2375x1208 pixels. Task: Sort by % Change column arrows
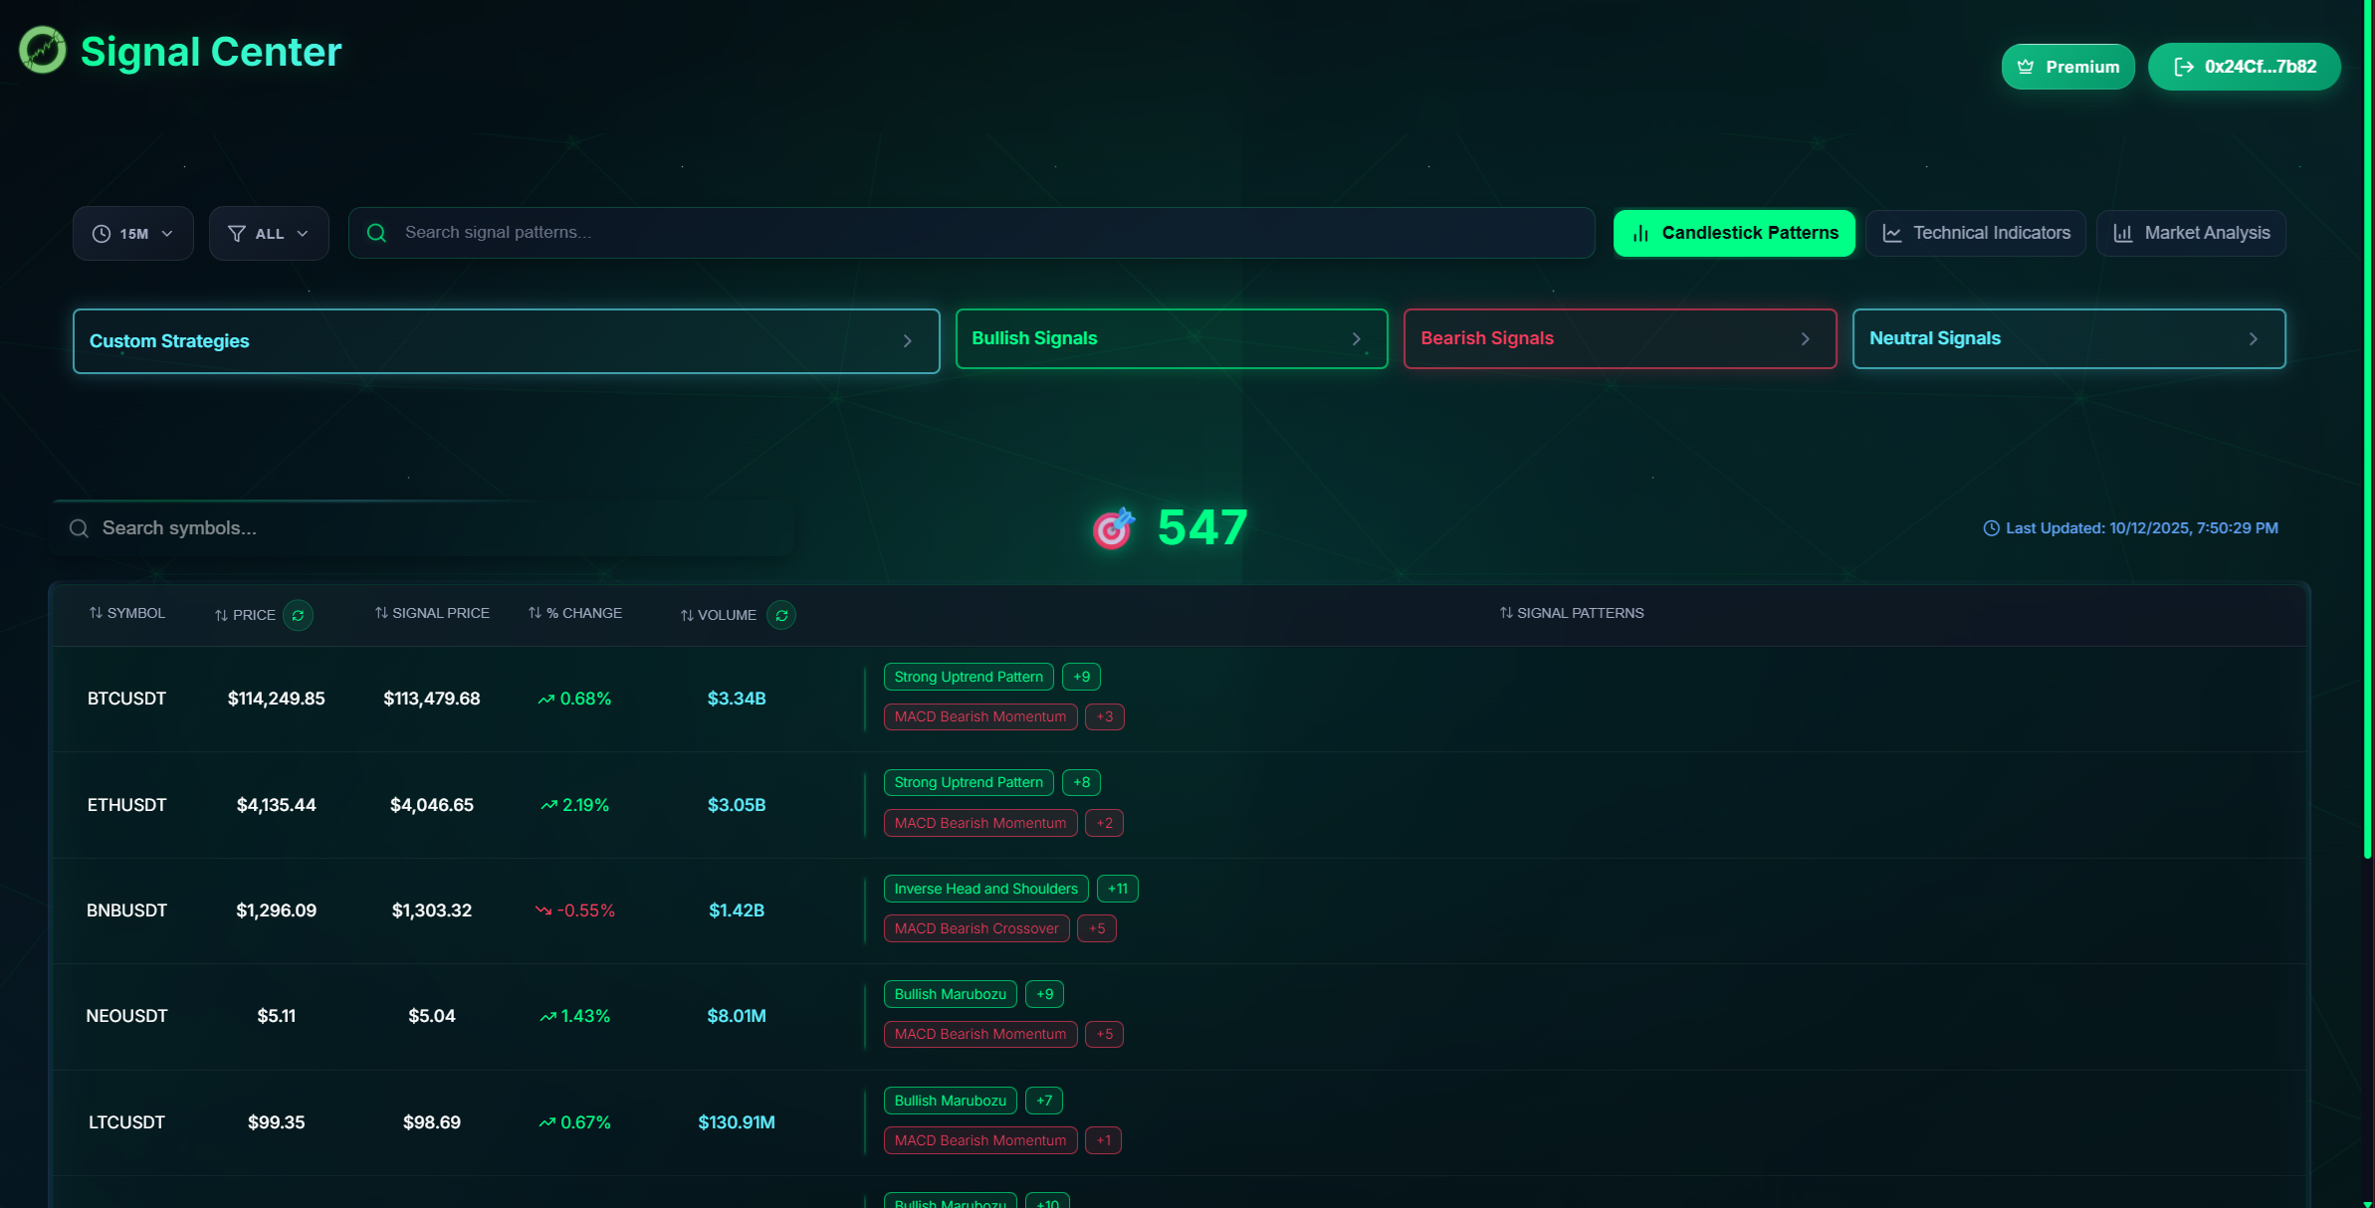pos(535,613)
